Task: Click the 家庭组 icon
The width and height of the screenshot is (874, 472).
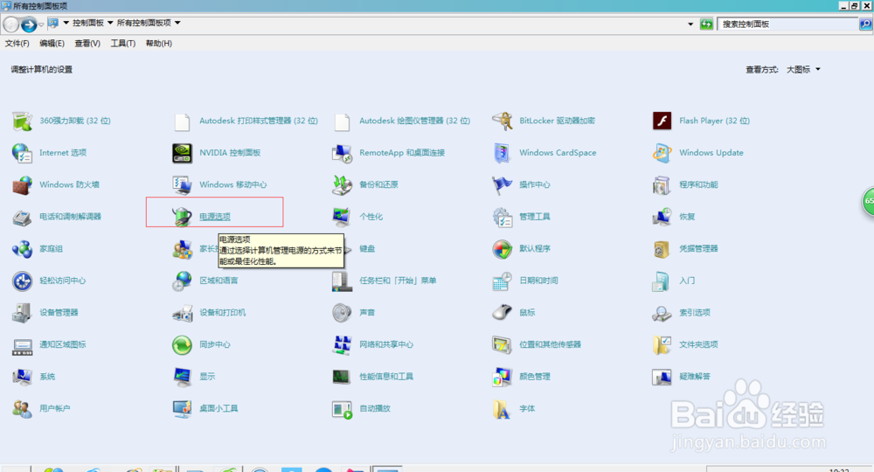Action: tap(23, 249)
